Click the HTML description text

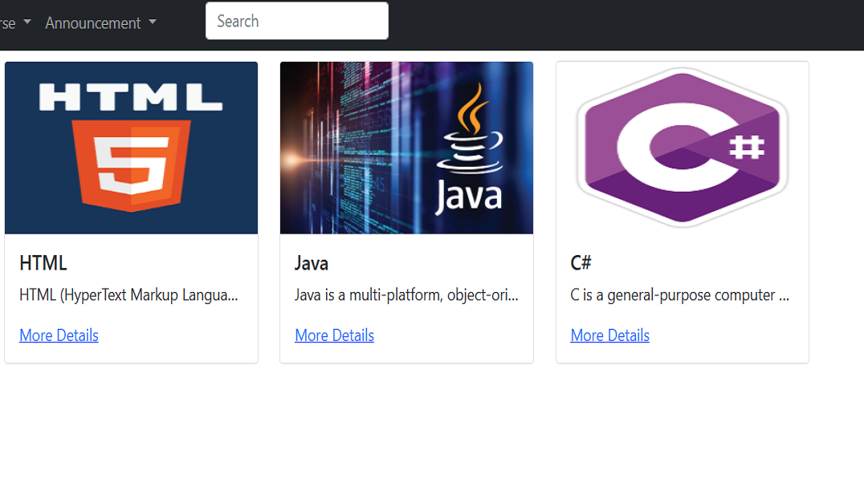[x=129, y=295]
